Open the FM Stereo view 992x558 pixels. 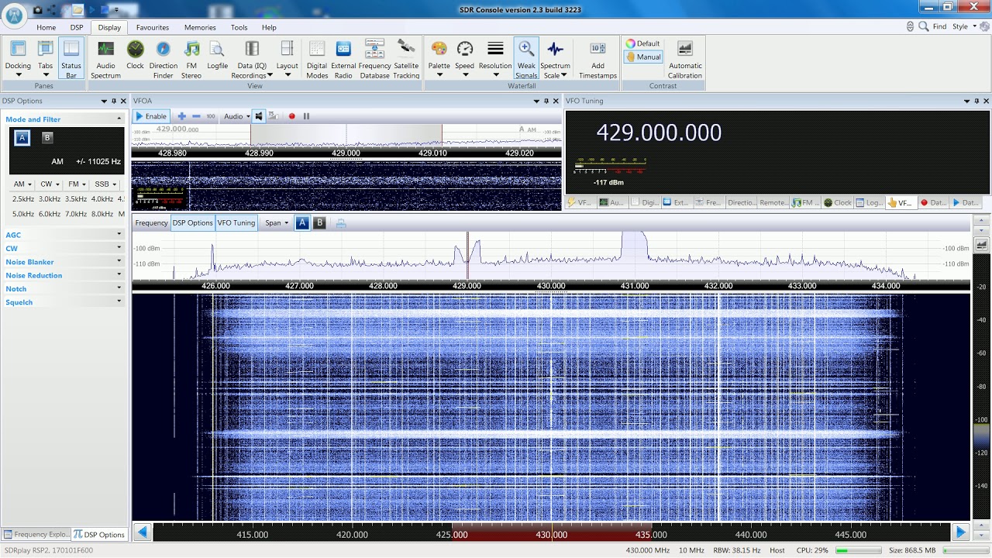[191, 58]
